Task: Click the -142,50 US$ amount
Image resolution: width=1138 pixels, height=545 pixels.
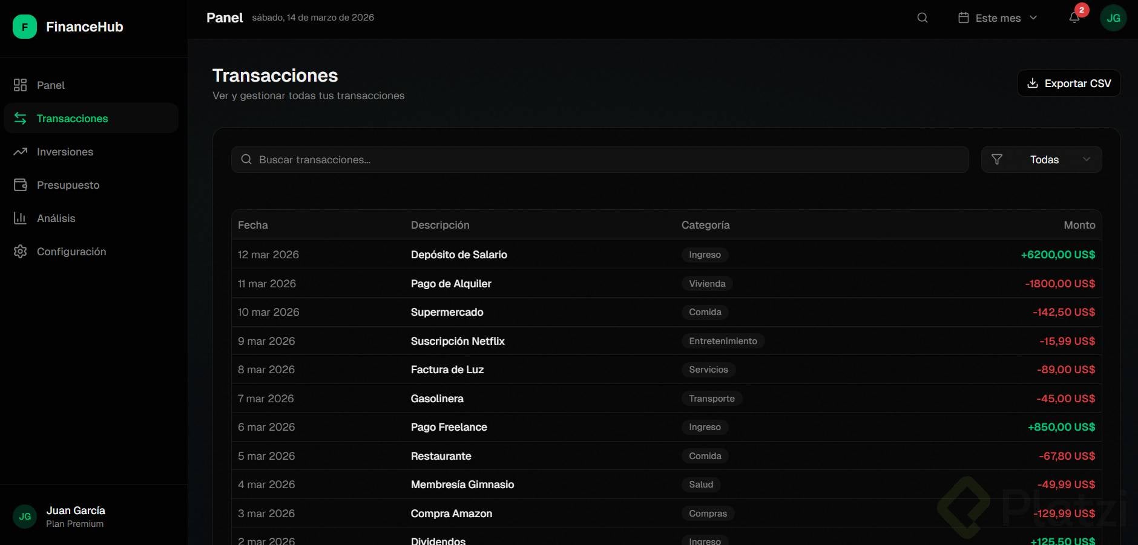Action: 1064,312
